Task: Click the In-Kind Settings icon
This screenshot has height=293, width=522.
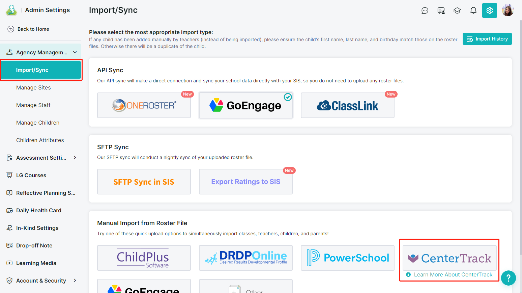Action: coord(9,228)
